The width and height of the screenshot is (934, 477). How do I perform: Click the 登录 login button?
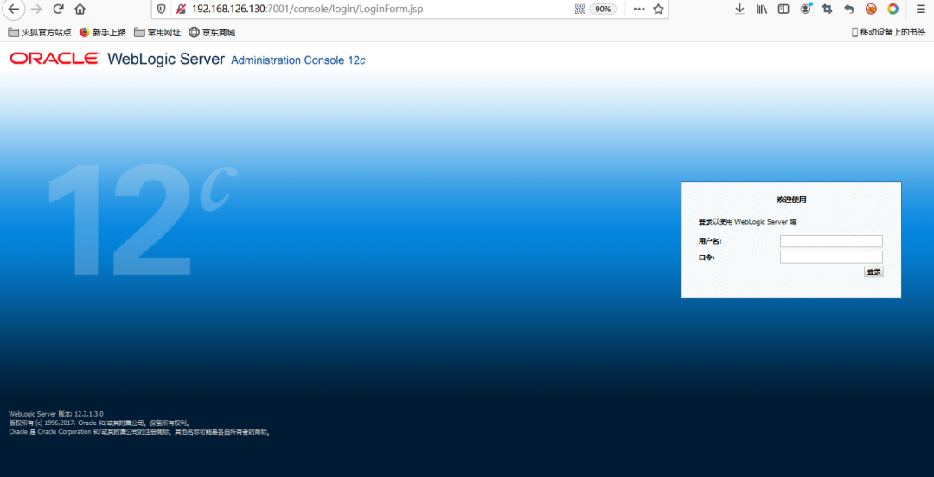[x=873, y=272]
